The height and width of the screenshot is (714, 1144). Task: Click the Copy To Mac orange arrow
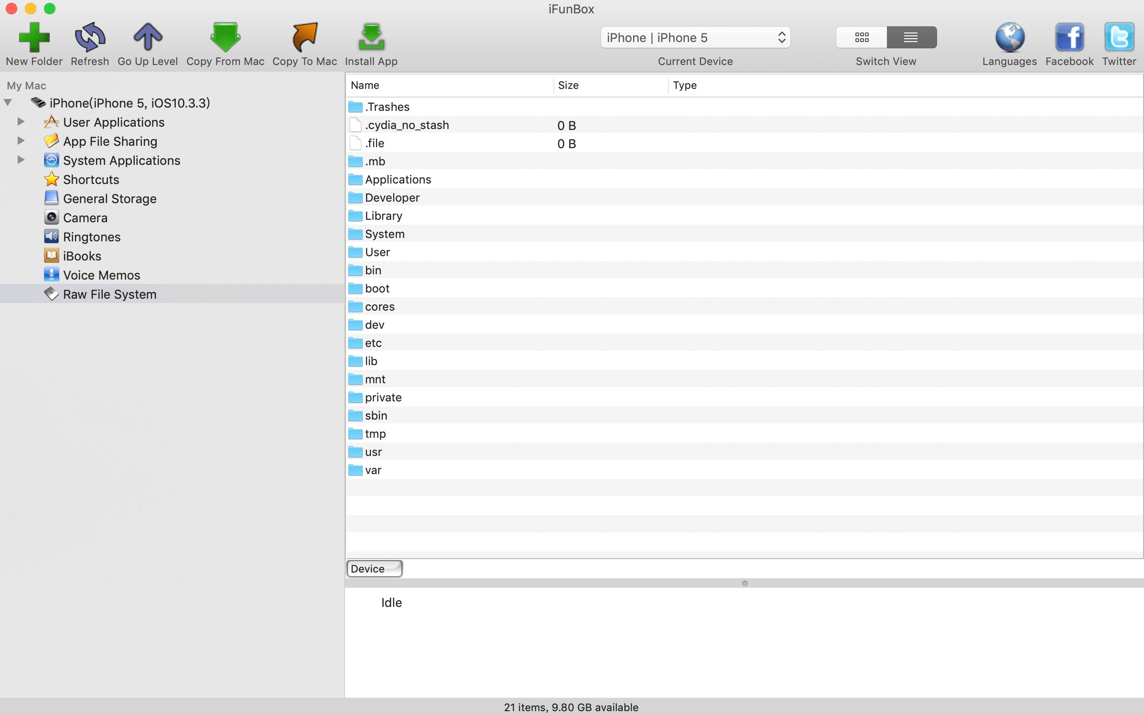point(304,37)
